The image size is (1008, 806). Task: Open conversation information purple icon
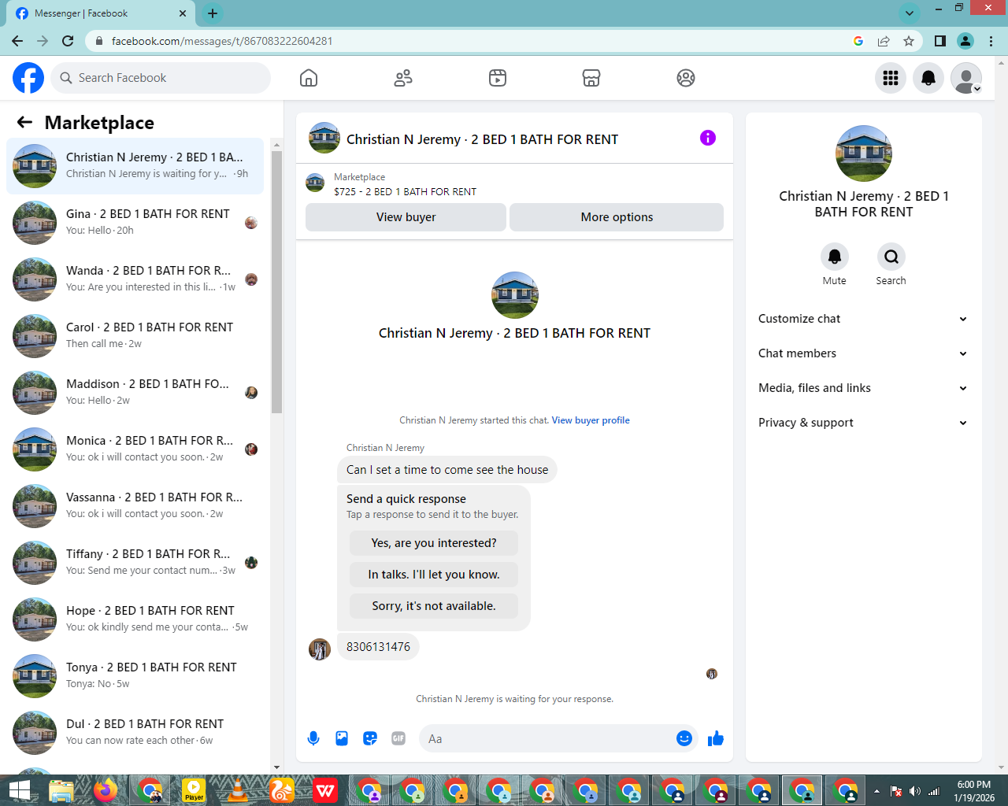click(708, 138)
